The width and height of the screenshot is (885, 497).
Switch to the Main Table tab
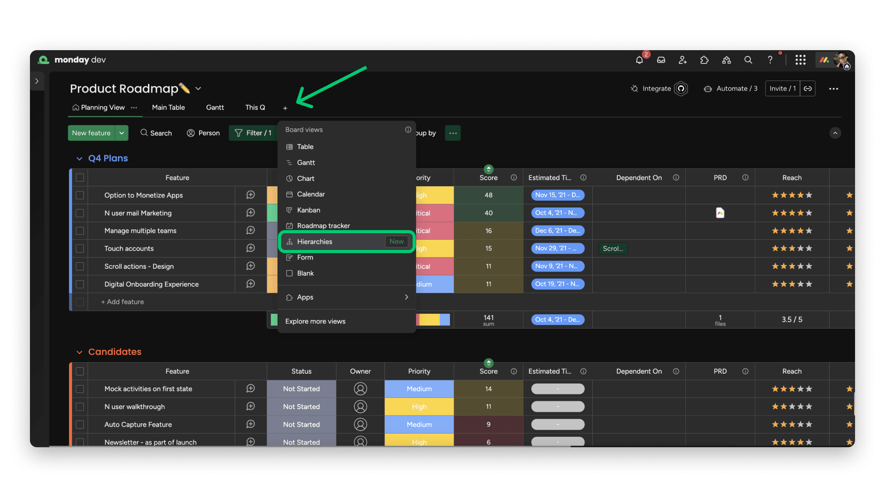(x=168, y=107)
